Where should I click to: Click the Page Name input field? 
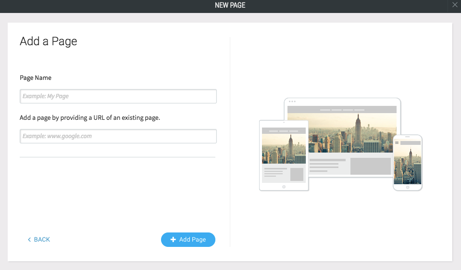(118, 96)
